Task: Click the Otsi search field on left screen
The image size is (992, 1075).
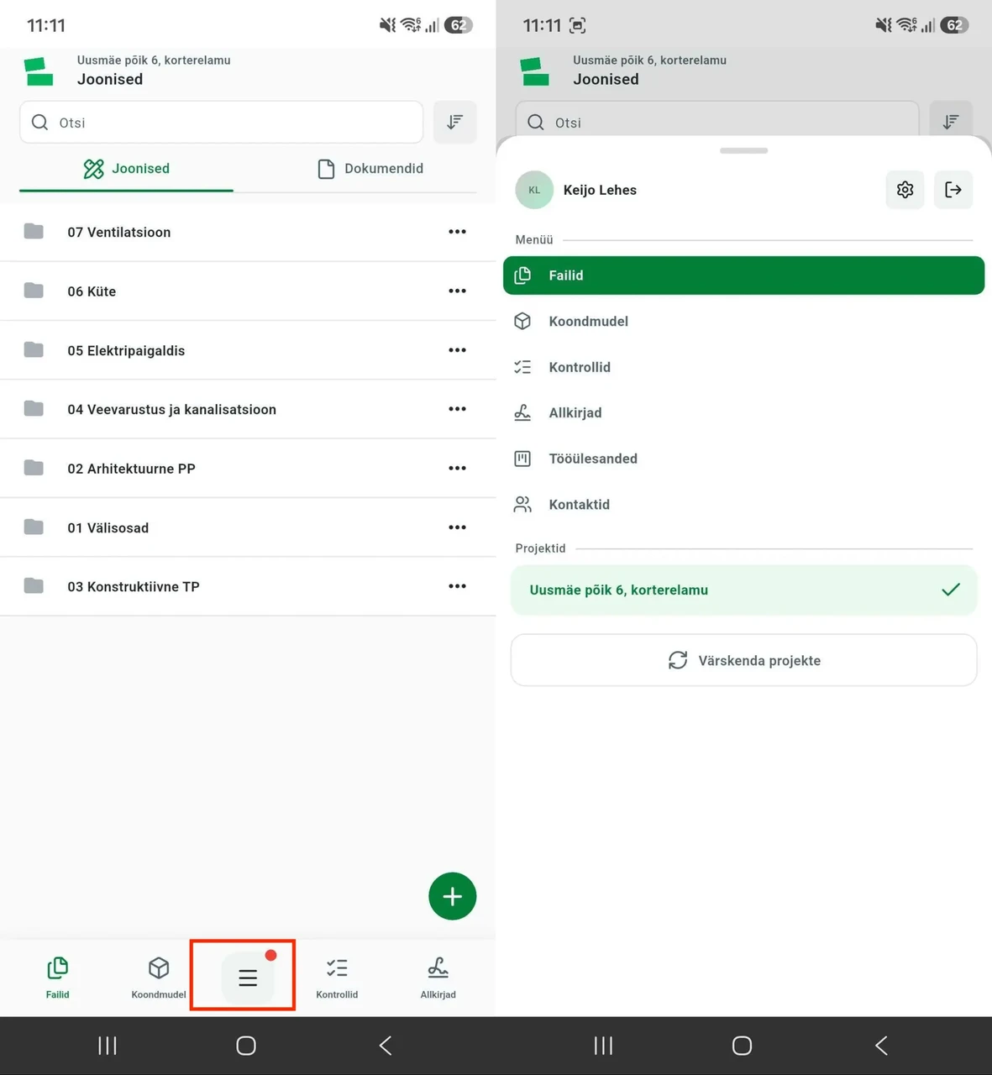Action: pos(221,123)
